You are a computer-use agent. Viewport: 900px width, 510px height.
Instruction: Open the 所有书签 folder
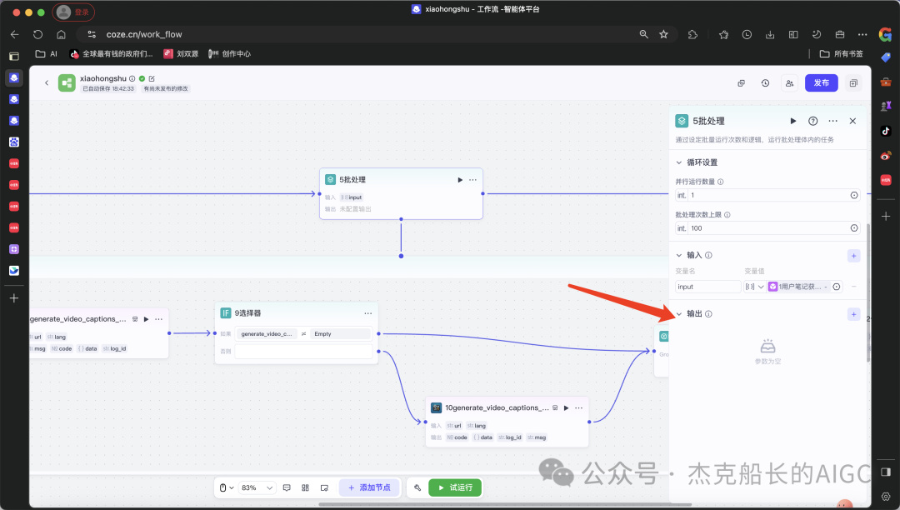click(x=842, y=54)
